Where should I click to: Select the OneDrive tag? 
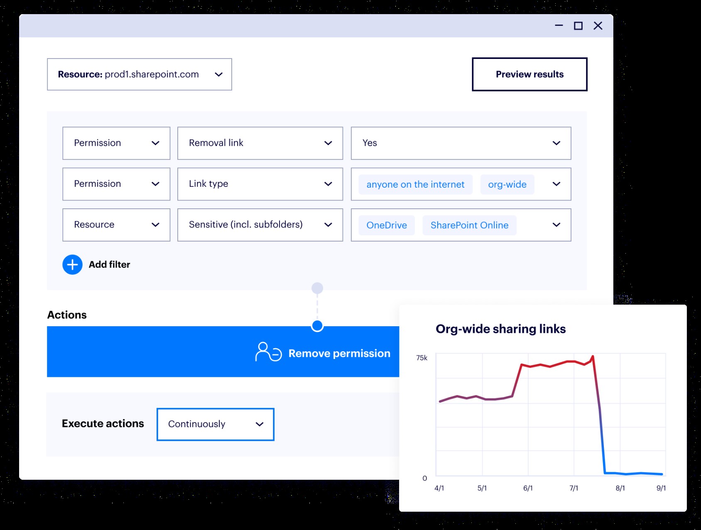pos(387,225)
